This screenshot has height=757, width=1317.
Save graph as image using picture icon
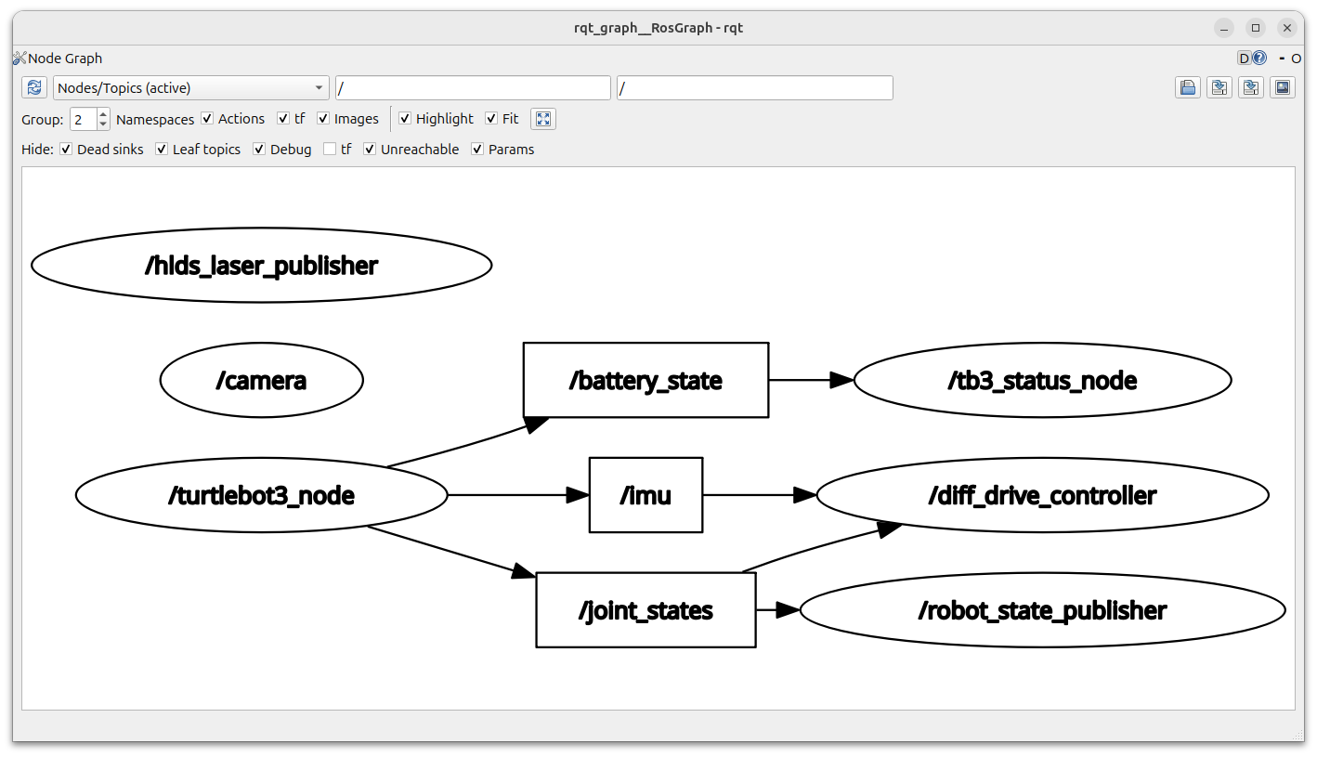(x=1283, y=88)
